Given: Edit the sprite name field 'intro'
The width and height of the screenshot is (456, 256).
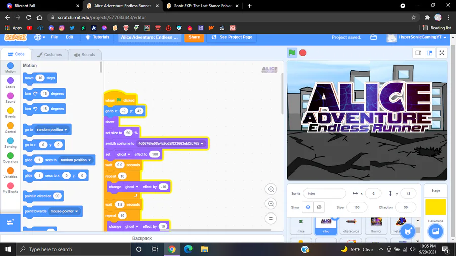Looking at the screenshot, I should [324, 193].
